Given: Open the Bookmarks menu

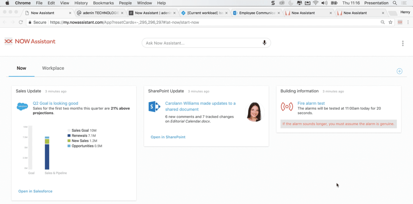Looking at the screenshot, I should (x=103, y=3).
